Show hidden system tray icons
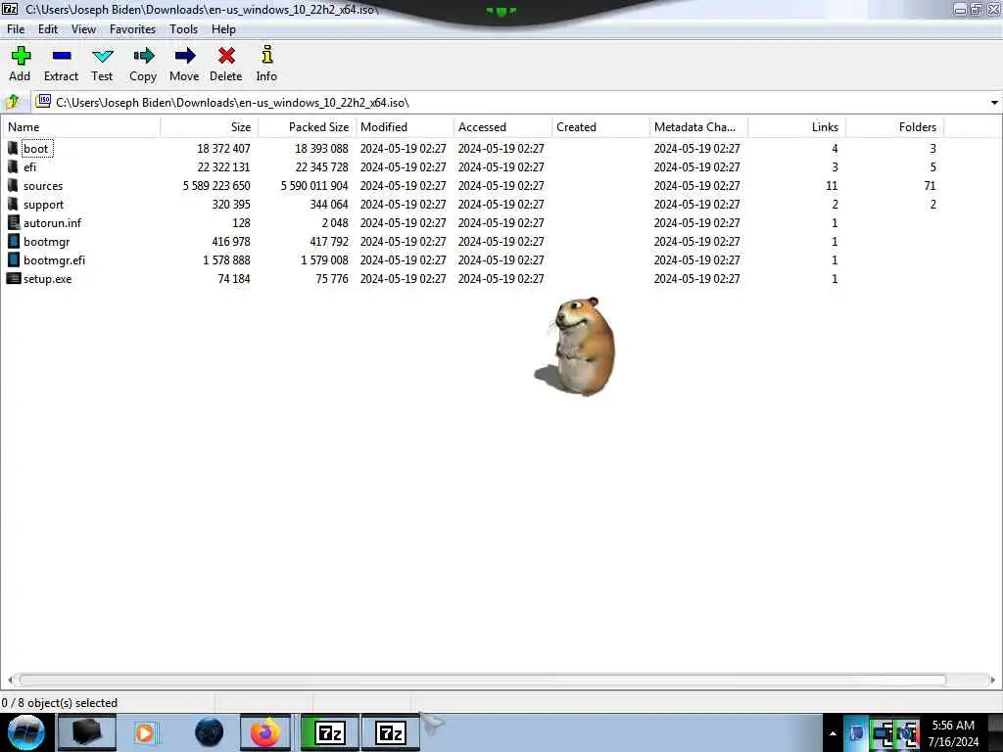The image size is (1003, 752). click(x=833, y=733)
